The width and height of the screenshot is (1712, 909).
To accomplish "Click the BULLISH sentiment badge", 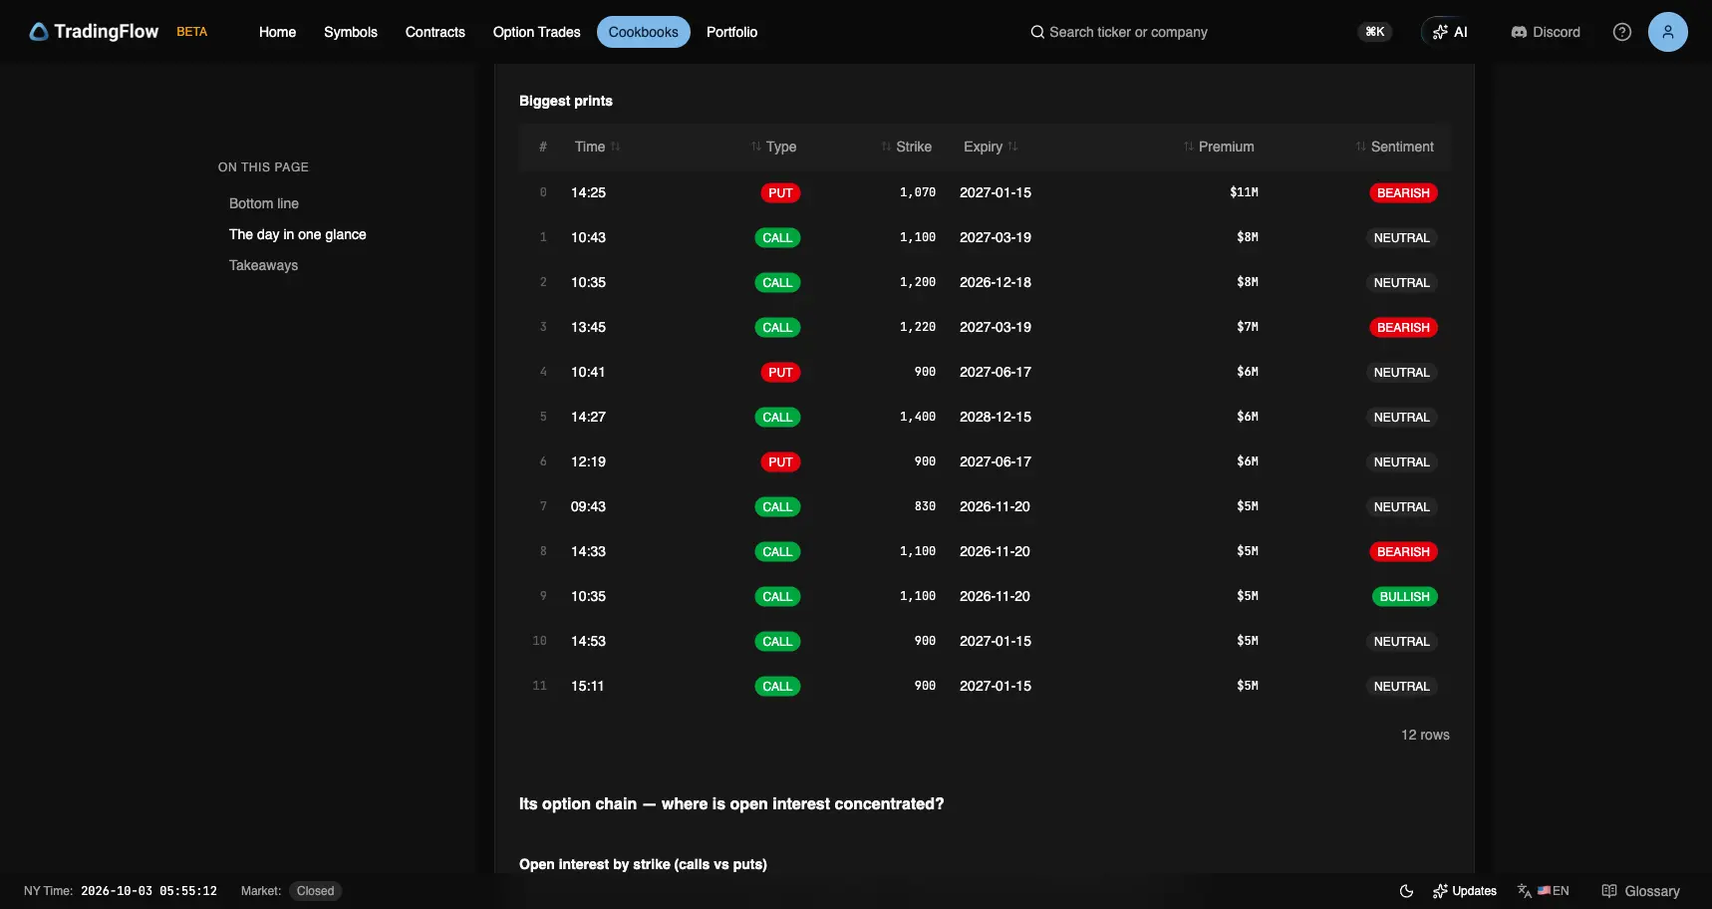I will tap(1404, 597).
